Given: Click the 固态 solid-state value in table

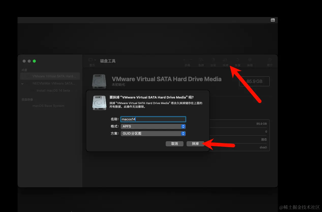Looking at the screenshot, I should point(264,139).
